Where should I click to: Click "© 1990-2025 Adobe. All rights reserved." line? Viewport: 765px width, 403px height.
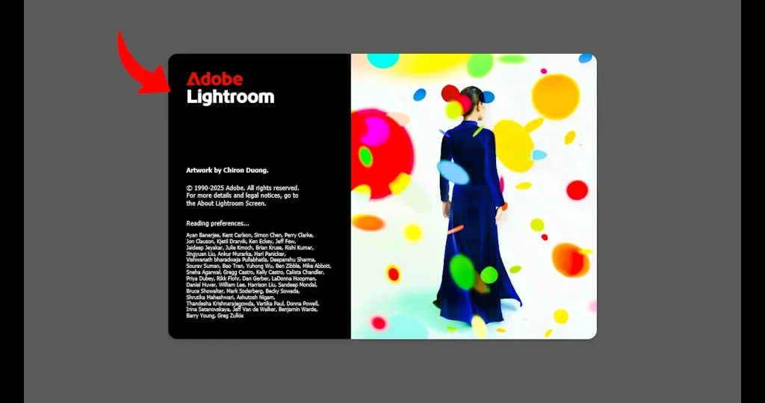point(243,187)
